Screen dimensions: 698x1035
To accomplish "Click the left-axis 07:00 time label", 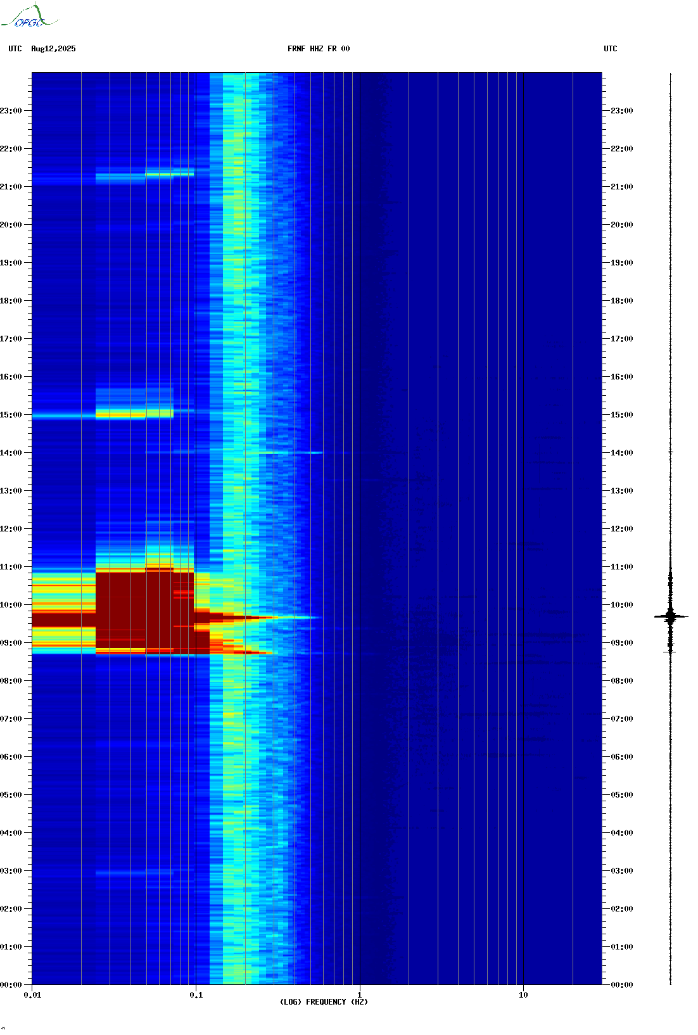I will (x=11, y=719).
